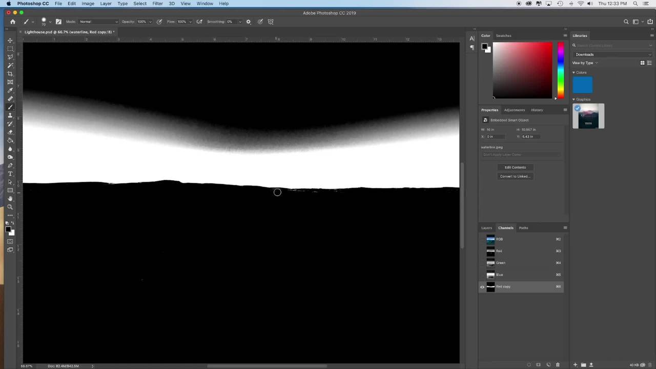Screen dimensions: 656x369
Task: Hide the Red copy channel
Action: (x=482, y=287)
